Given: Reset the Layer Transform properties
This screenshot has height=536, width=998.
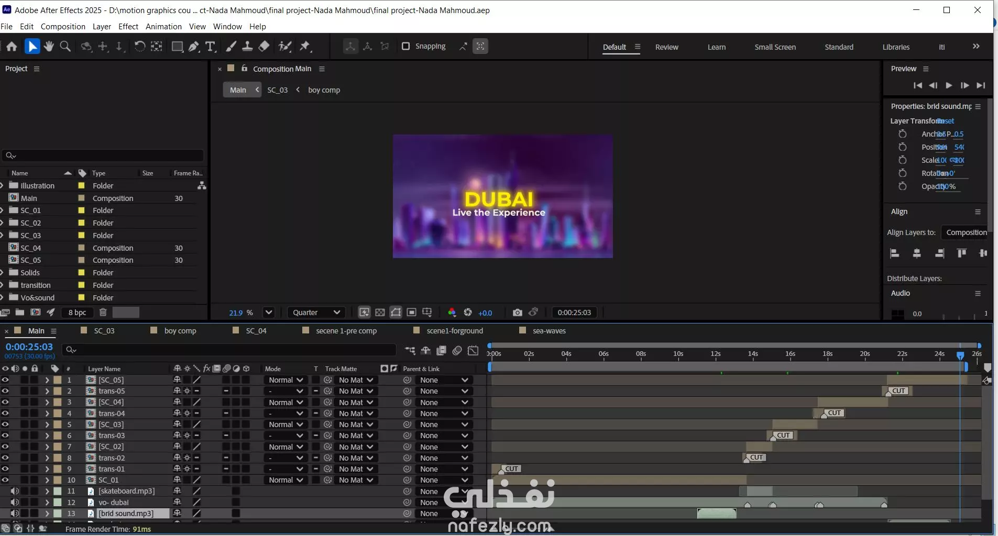Looking at the screenshot, I should (946, 121).
